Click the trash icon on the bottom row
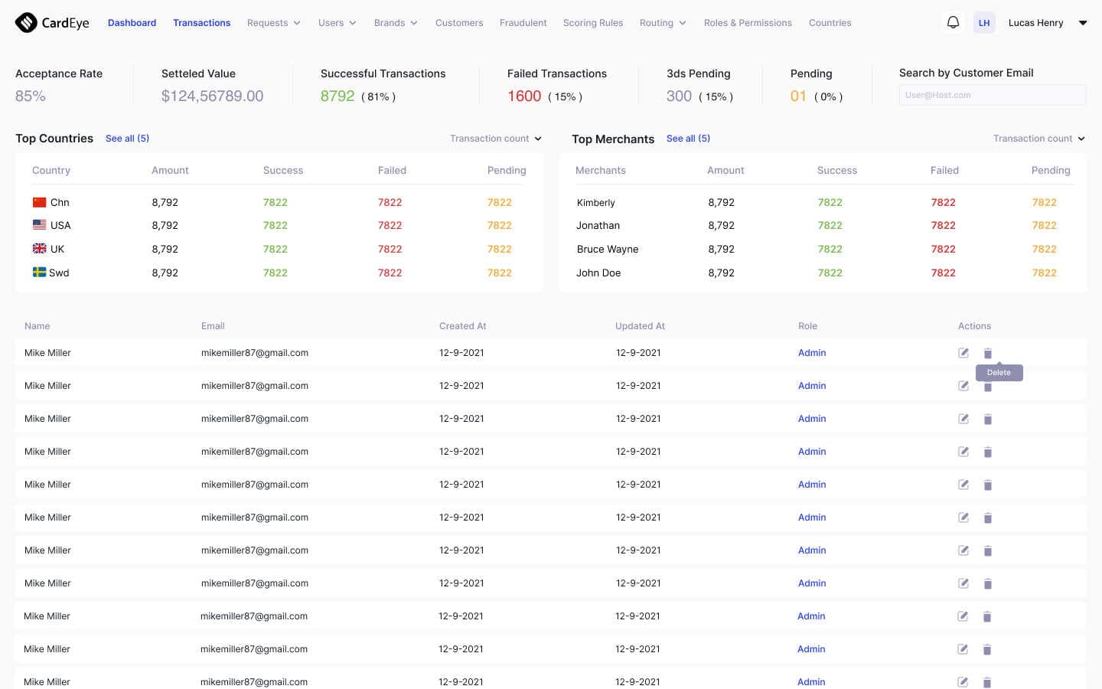 987,681
